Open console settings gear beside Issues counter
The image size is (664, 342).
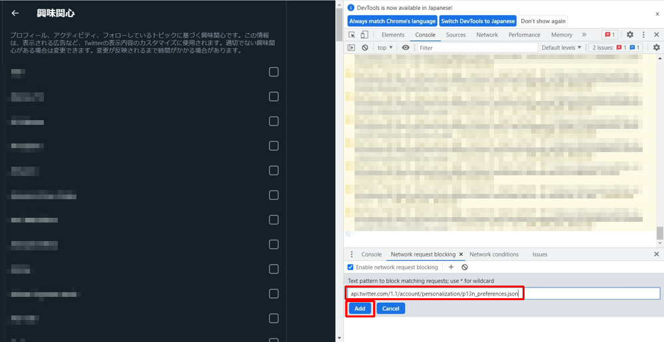click(x=657, y=48)
